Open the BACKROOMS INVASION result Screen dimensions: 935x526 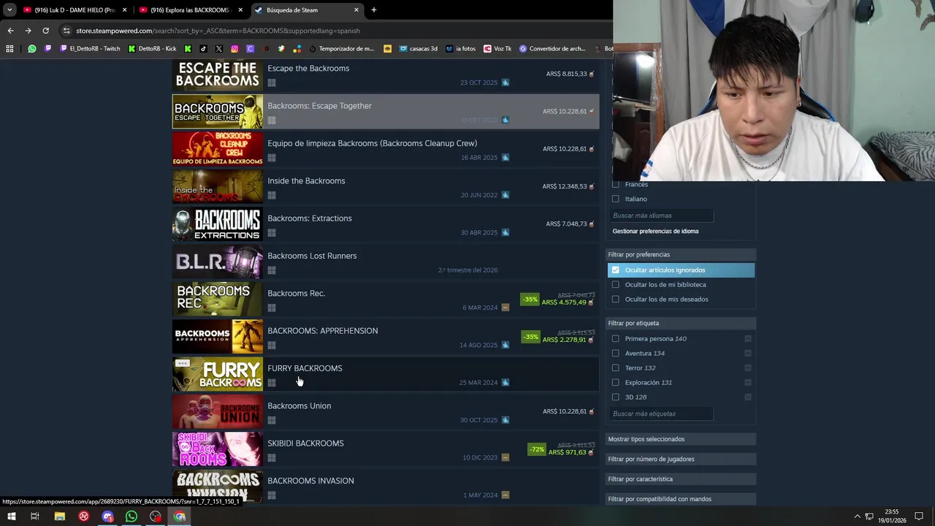386,487
